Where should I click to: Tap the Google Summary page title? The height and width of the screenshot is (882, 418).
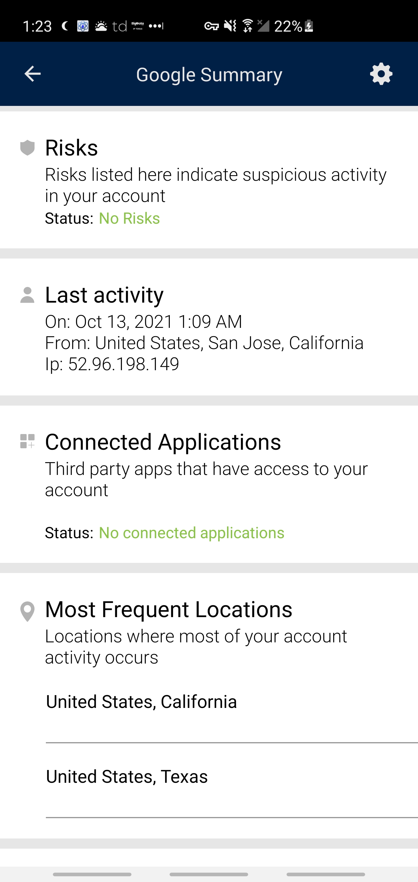click(x=209, y=75)
